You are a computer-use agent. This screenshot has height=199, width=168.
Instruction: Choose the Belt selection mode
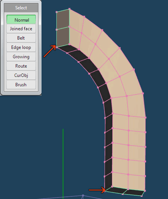[x=21, y=38]
